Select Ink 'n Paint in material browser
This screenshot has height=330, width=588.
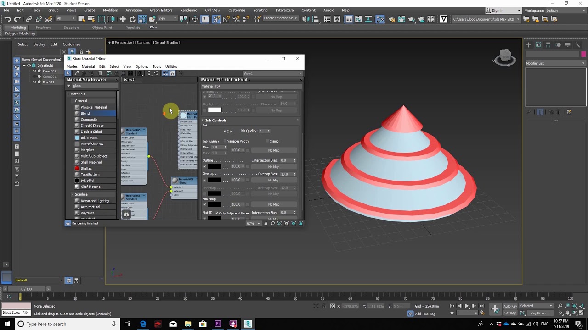click(x=89, y=138)
